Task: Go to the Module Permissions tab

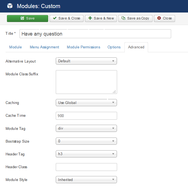Action: 84,47
